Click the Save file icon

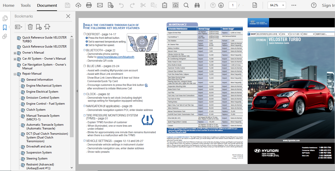(x=68, y=5)
